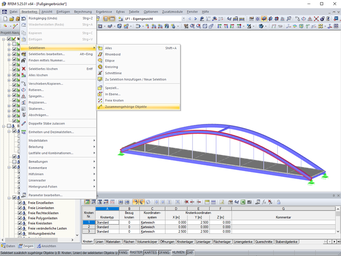Click the HLINIEN status bar button
The width and height of the screenshot is (341, 256).
pyautogui.click(x=178, y=252)
